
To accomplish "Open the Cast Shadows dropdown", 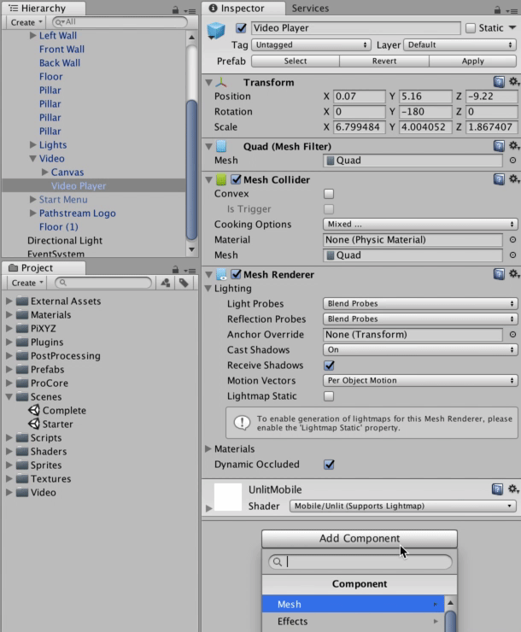I will [420, 350].
